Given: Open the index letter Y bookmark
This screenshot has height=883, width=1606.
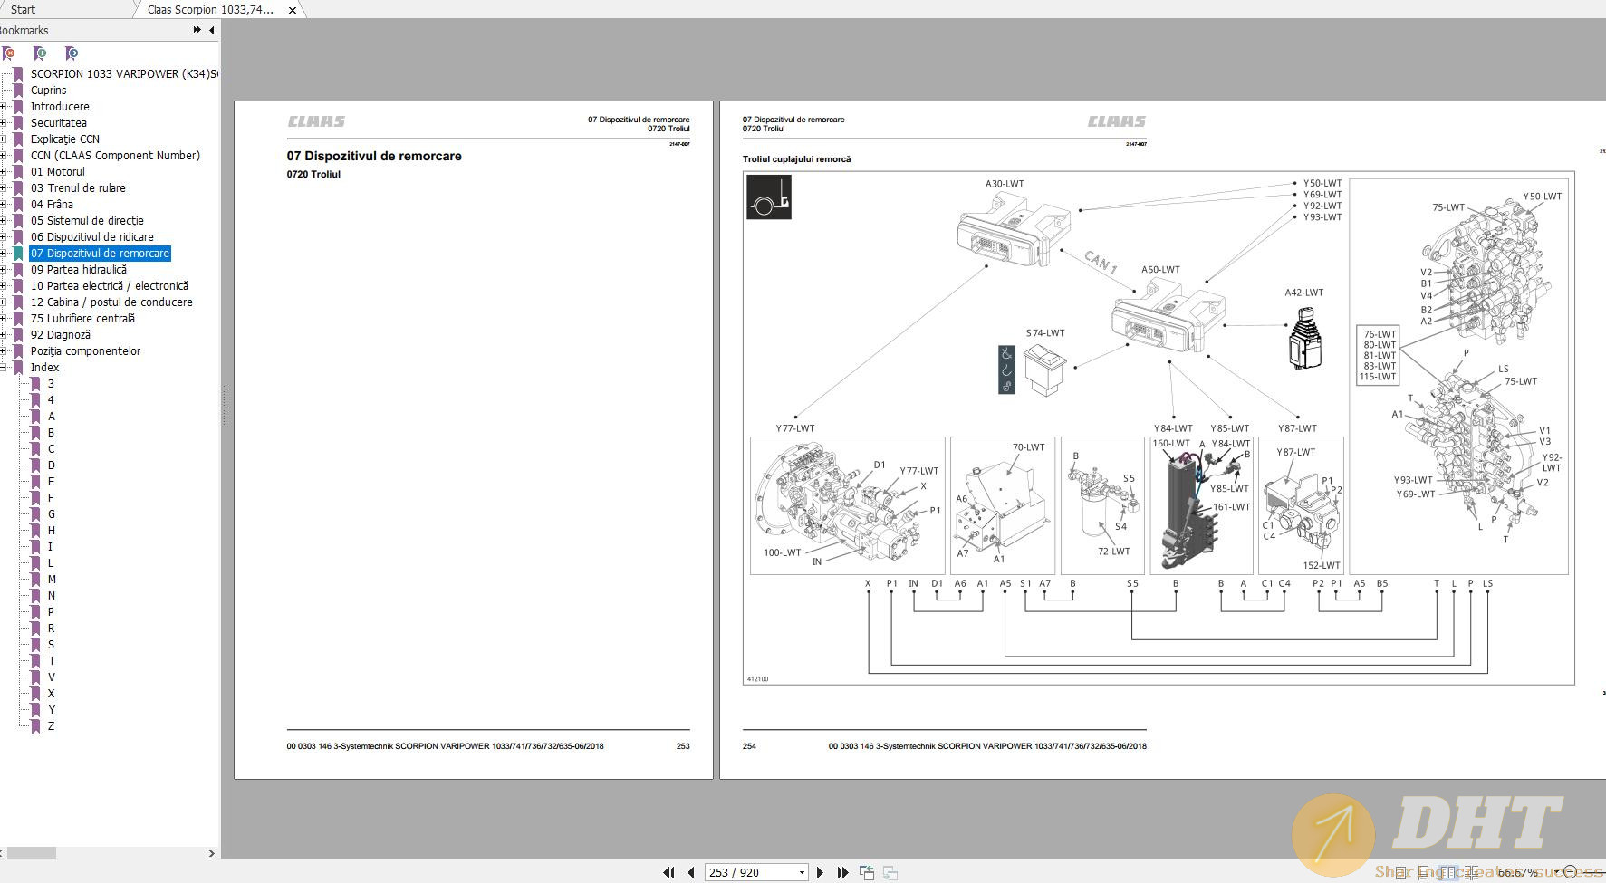Looking at the screenshot, I should pyautogui.click(x=52, y=709).
